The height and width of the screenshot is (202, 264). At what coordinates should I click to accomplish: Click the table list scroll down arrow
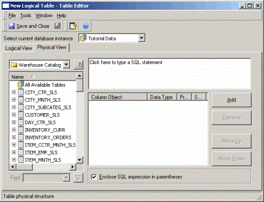coord(80,160)
